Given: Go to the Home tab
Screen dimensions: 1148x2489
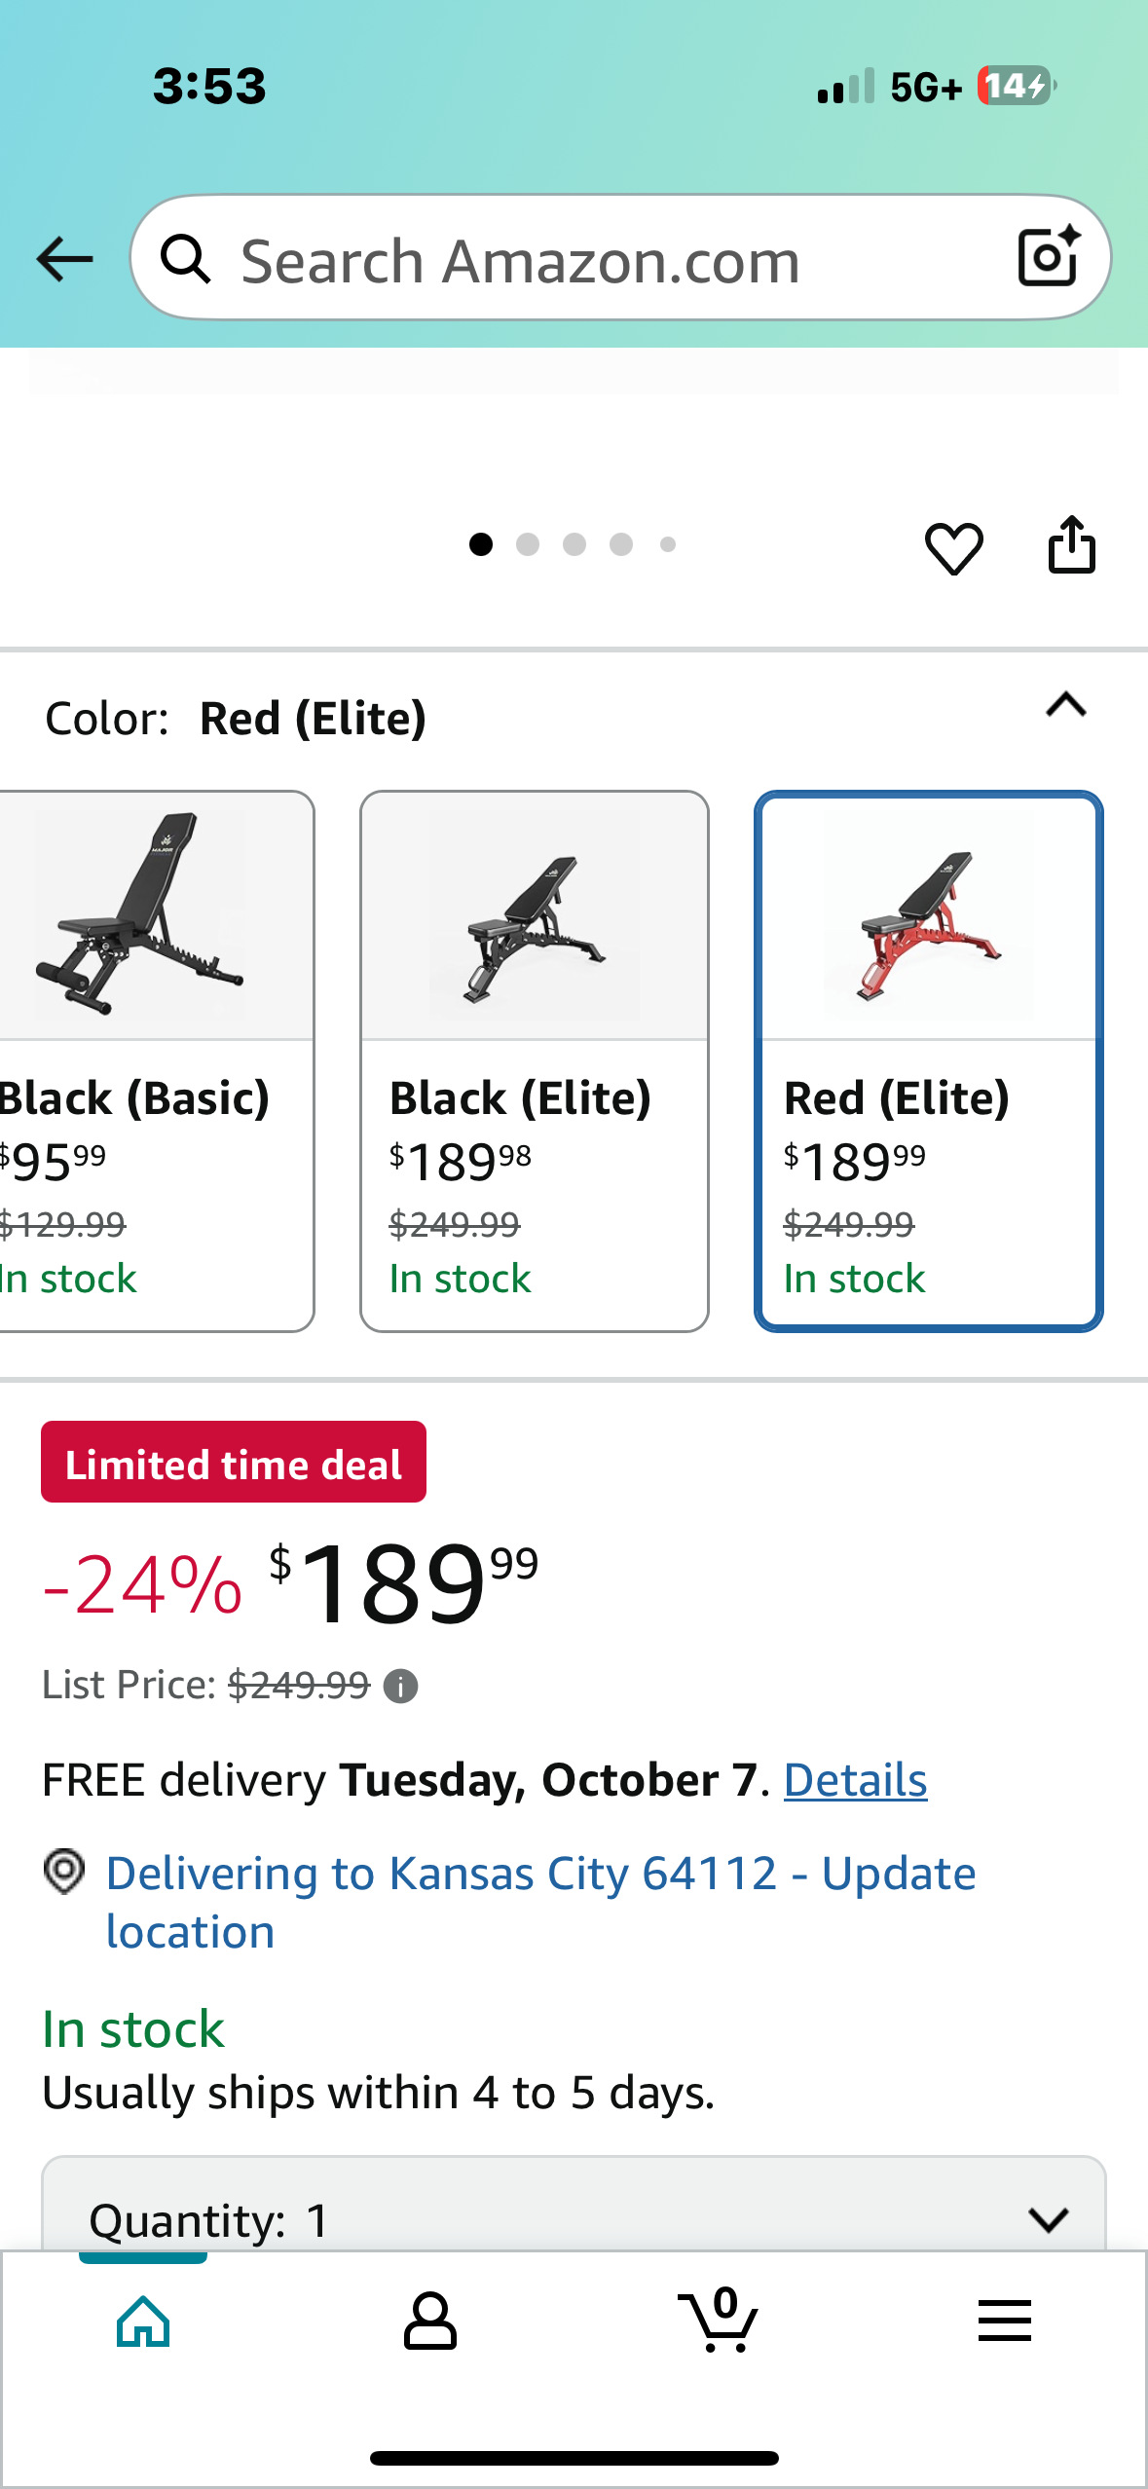Looking at the screenshot, I should coord(143,2322).
